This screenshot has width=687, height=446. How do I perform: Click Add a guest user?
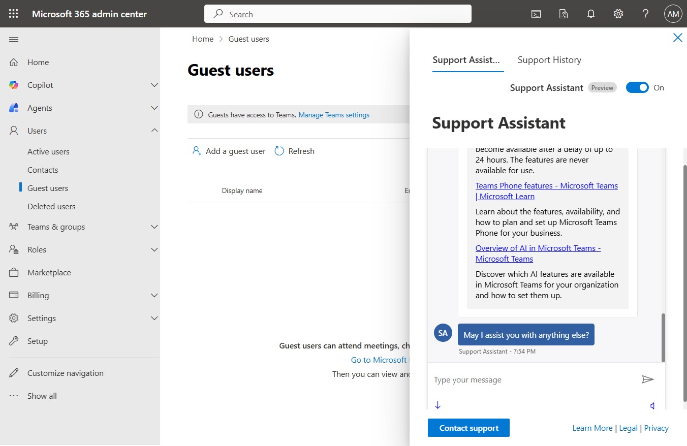[229, 151]
